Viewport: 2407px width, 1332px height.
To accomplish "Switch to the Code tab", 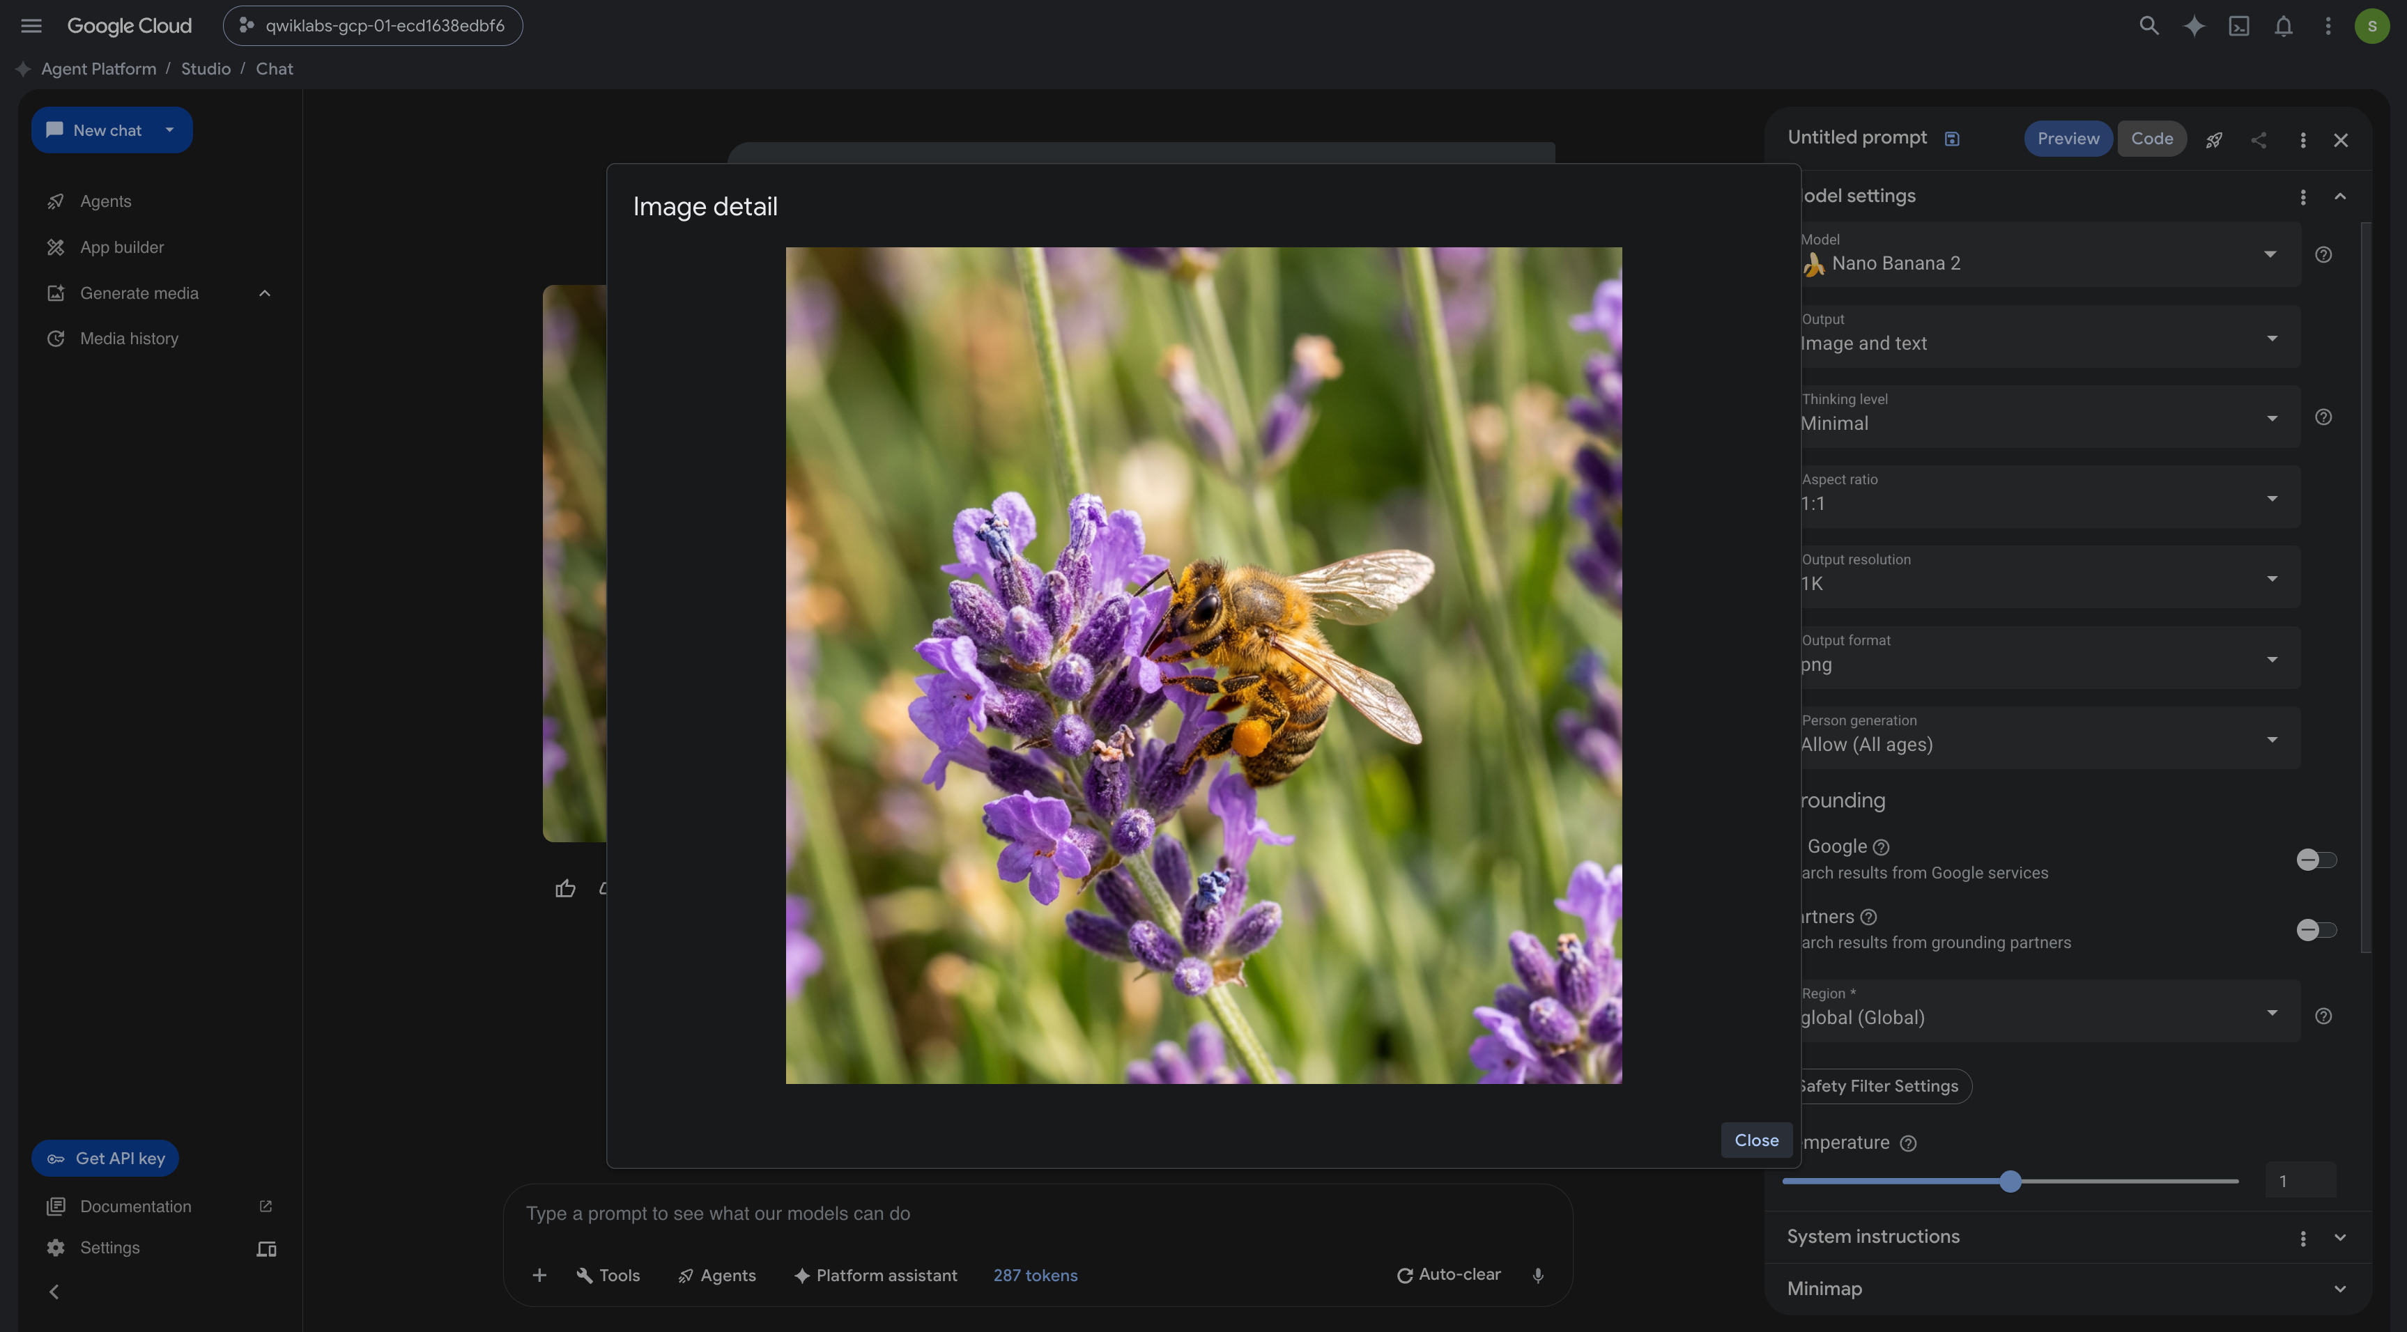I will [x=2152, y=138].
